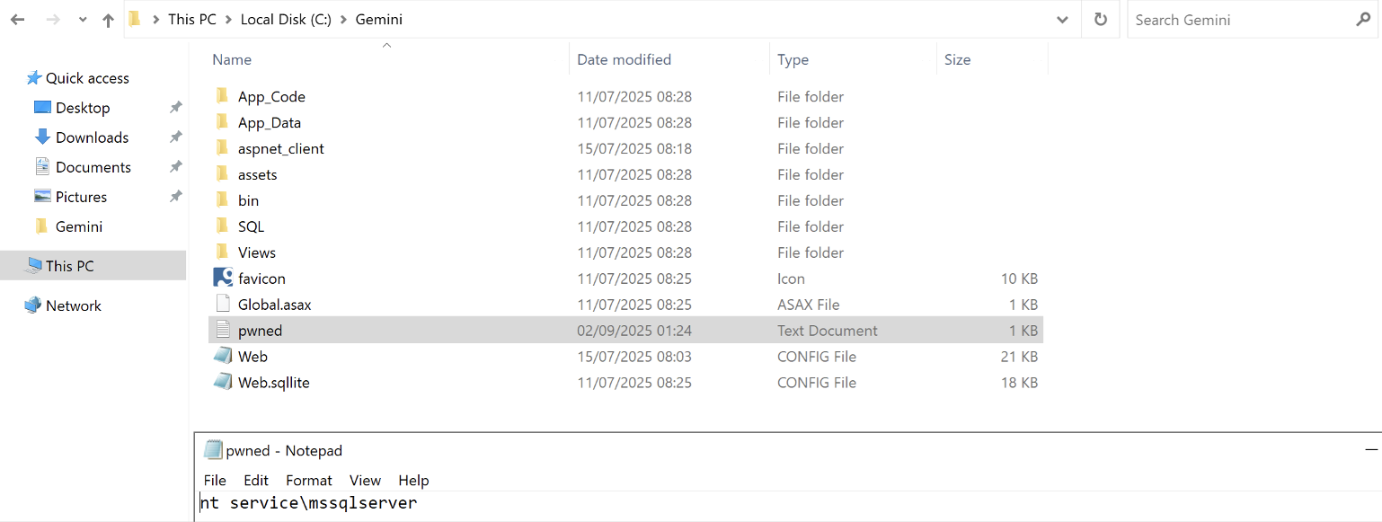Expand the breadcrumb arrow after Local Disk (C:)
1382x522 pixels.
click(x=341, y=19)
